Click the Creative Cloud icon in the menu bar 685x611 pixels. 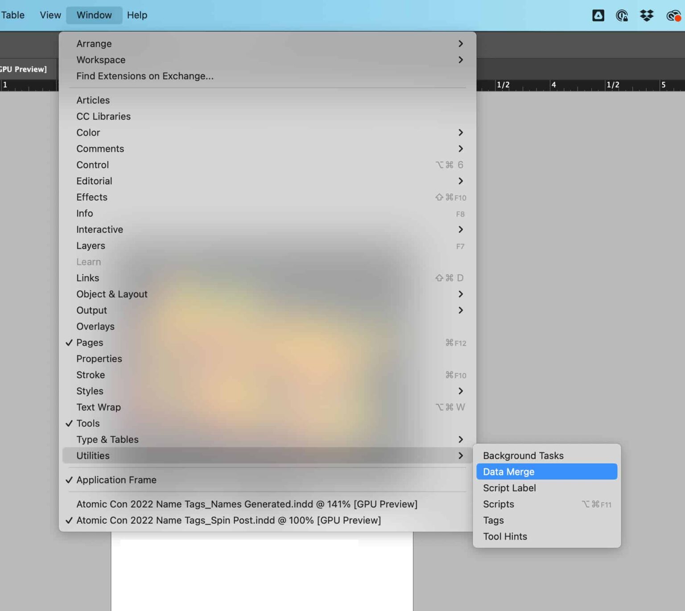(598, 15)
